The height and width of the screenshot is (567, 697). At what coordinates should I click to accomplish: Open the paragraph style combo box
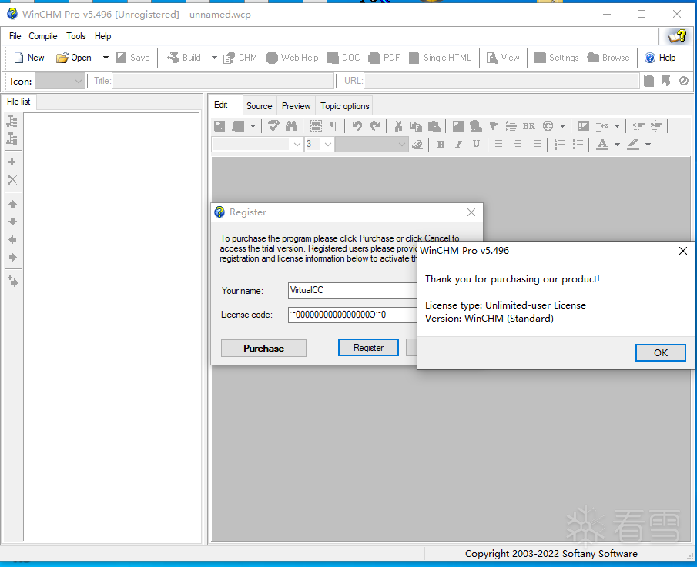(x=372, y=145)
